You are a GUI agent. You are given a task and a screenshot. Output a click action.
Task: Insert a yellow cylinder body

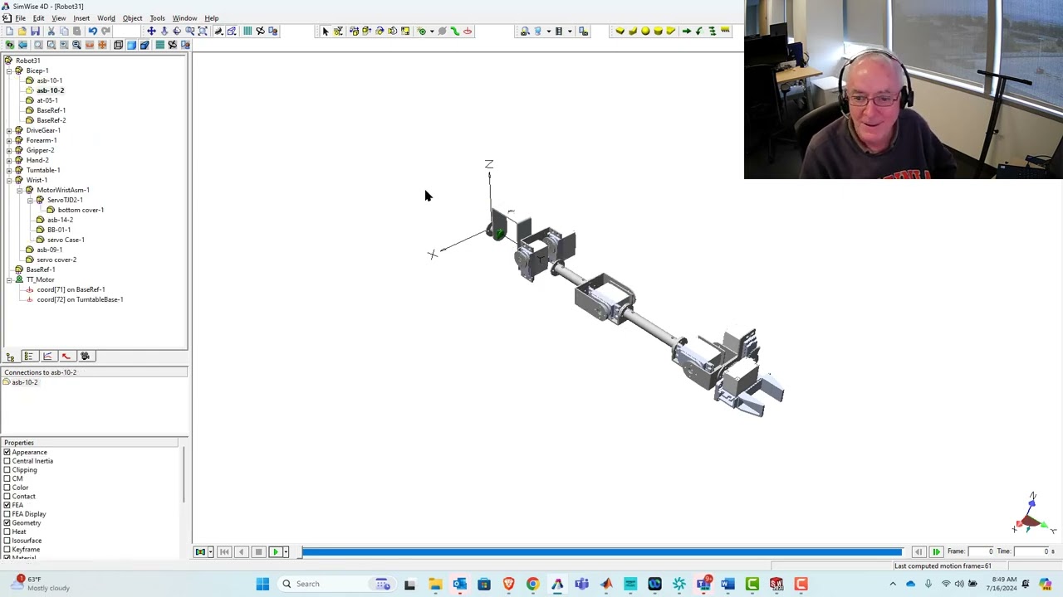(658, 32)
